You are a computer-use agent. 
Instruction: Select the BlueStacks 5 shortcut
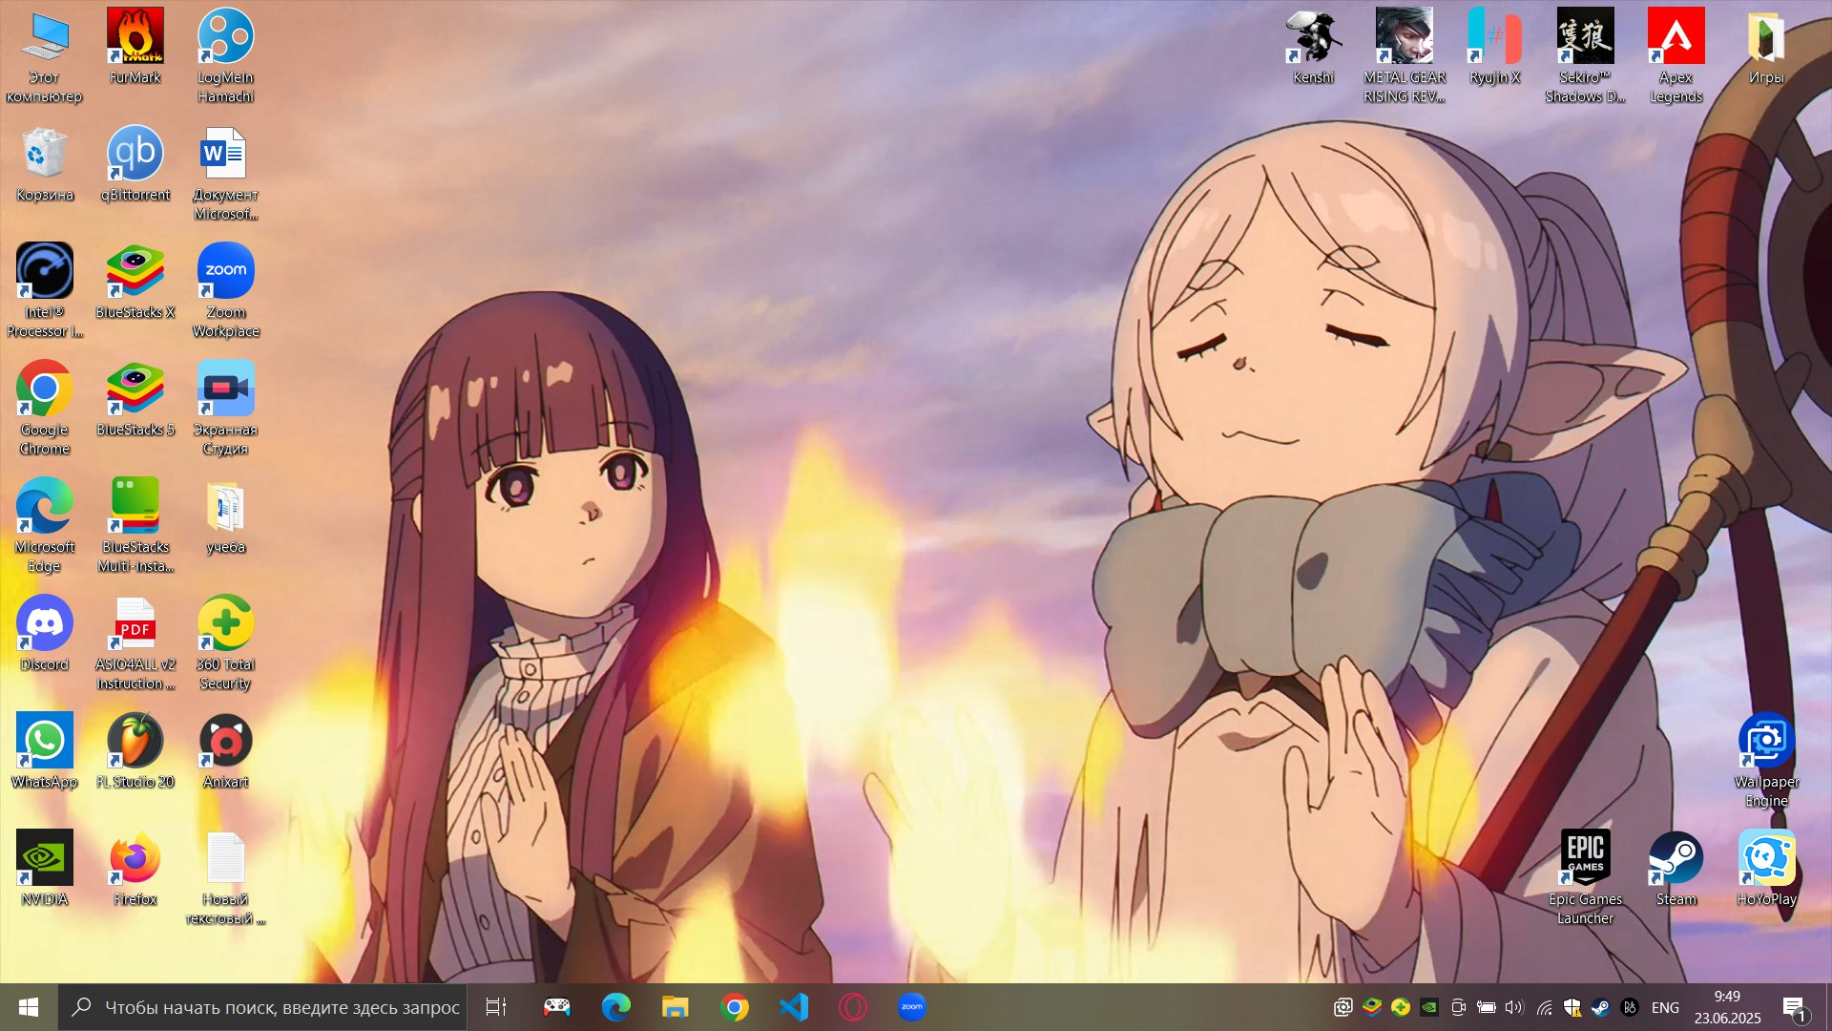click(x=135, y=399)
